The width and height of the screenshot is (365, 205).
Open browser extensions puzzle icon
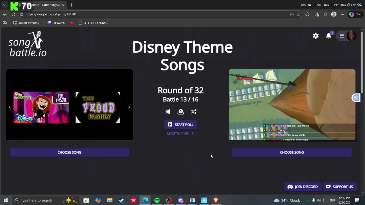pos(307,14)
